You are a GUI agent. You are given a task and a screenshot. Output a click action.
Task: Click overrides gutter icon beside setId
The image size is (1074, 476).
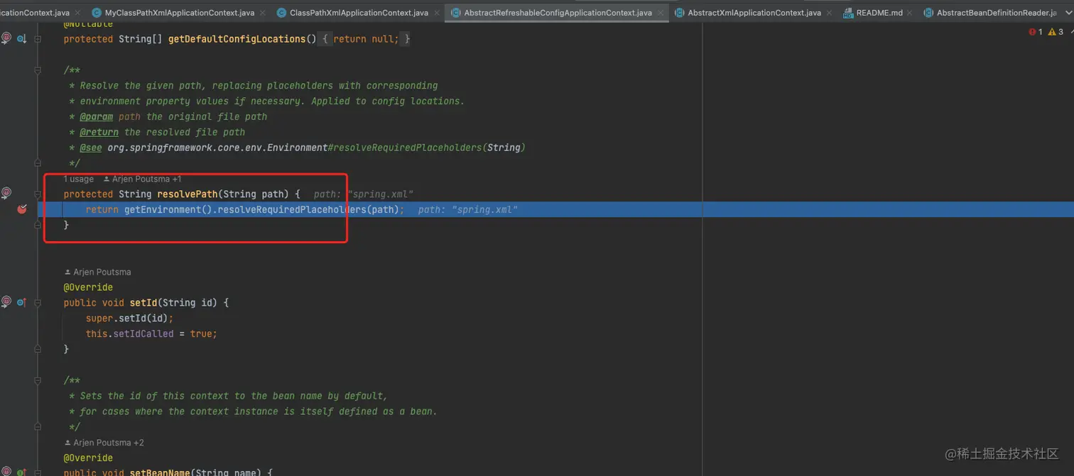click(x=21, y=302)
